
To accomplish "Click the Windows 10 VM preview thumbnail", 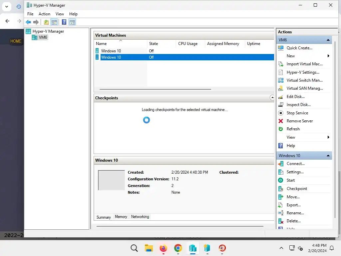I will [x=111, y=180].
